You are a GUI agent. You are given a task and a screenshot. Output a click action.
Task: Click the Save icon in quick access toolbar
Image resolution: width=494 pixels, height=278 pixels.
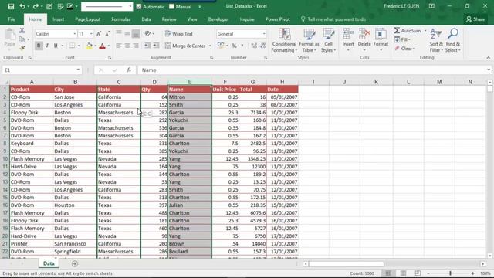[x=11, y=6]
